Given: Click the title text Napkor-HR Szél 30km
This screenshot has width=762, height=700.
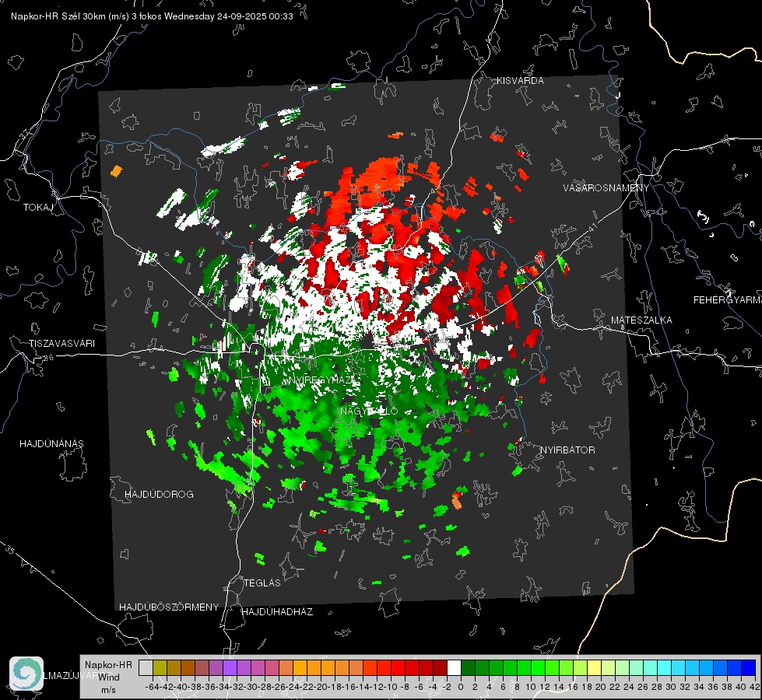Looking at the screenshot, I should (x=58, y=16).
